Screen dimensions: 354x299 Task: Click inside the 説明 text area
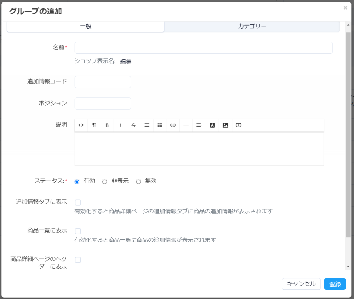(x=199, y=149)
